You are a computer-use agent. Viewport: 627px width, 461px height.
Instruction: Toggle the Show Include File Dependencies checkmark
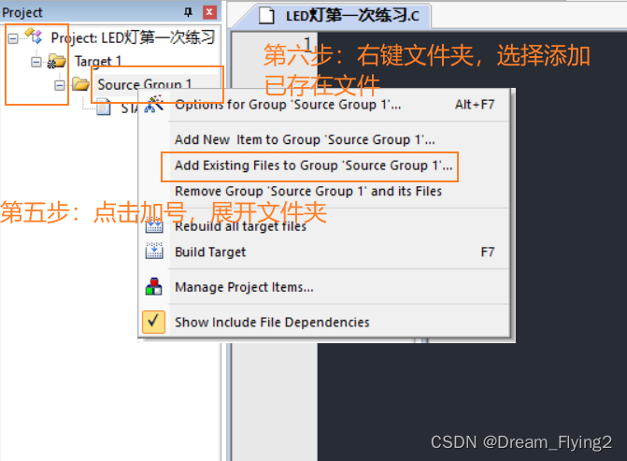(x=153, y=322)
